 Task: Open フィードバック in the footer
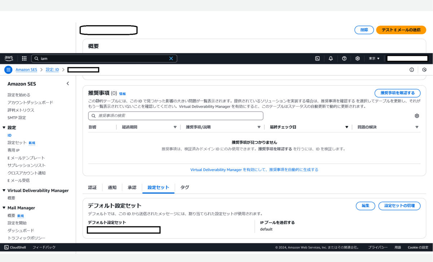pos(44,247)
